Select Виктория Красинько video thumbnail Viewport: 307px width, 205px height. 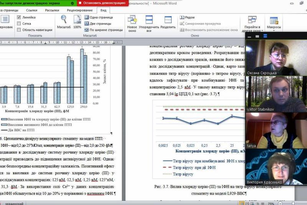tap(276, 167)
